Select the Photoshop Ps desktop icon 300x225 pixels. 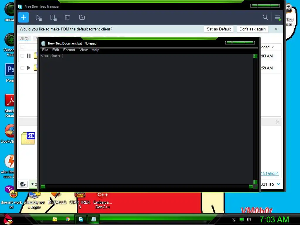pos(10,73)
